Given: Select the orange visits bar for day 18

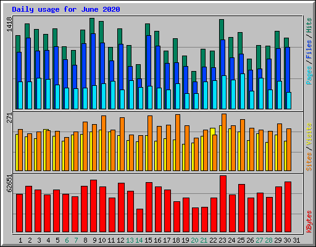Looking at the screenshot, I should [178, 143].
